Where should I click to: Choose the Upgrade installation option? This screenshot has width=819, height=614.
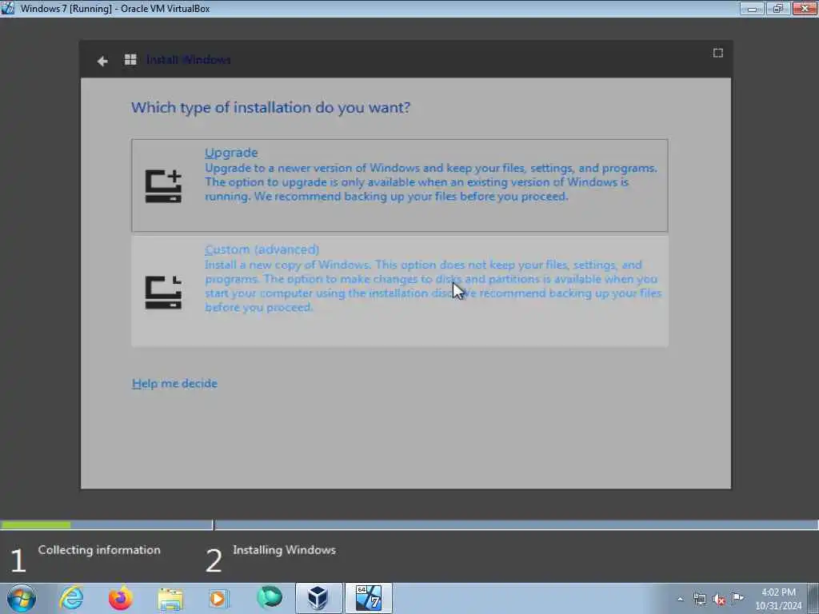[x=400, y=185]
